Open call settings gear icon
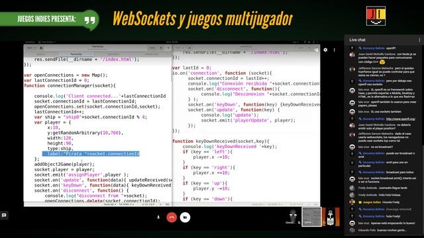Image resolution: width=424 pixels, height=238 pixels. [325, 50]
